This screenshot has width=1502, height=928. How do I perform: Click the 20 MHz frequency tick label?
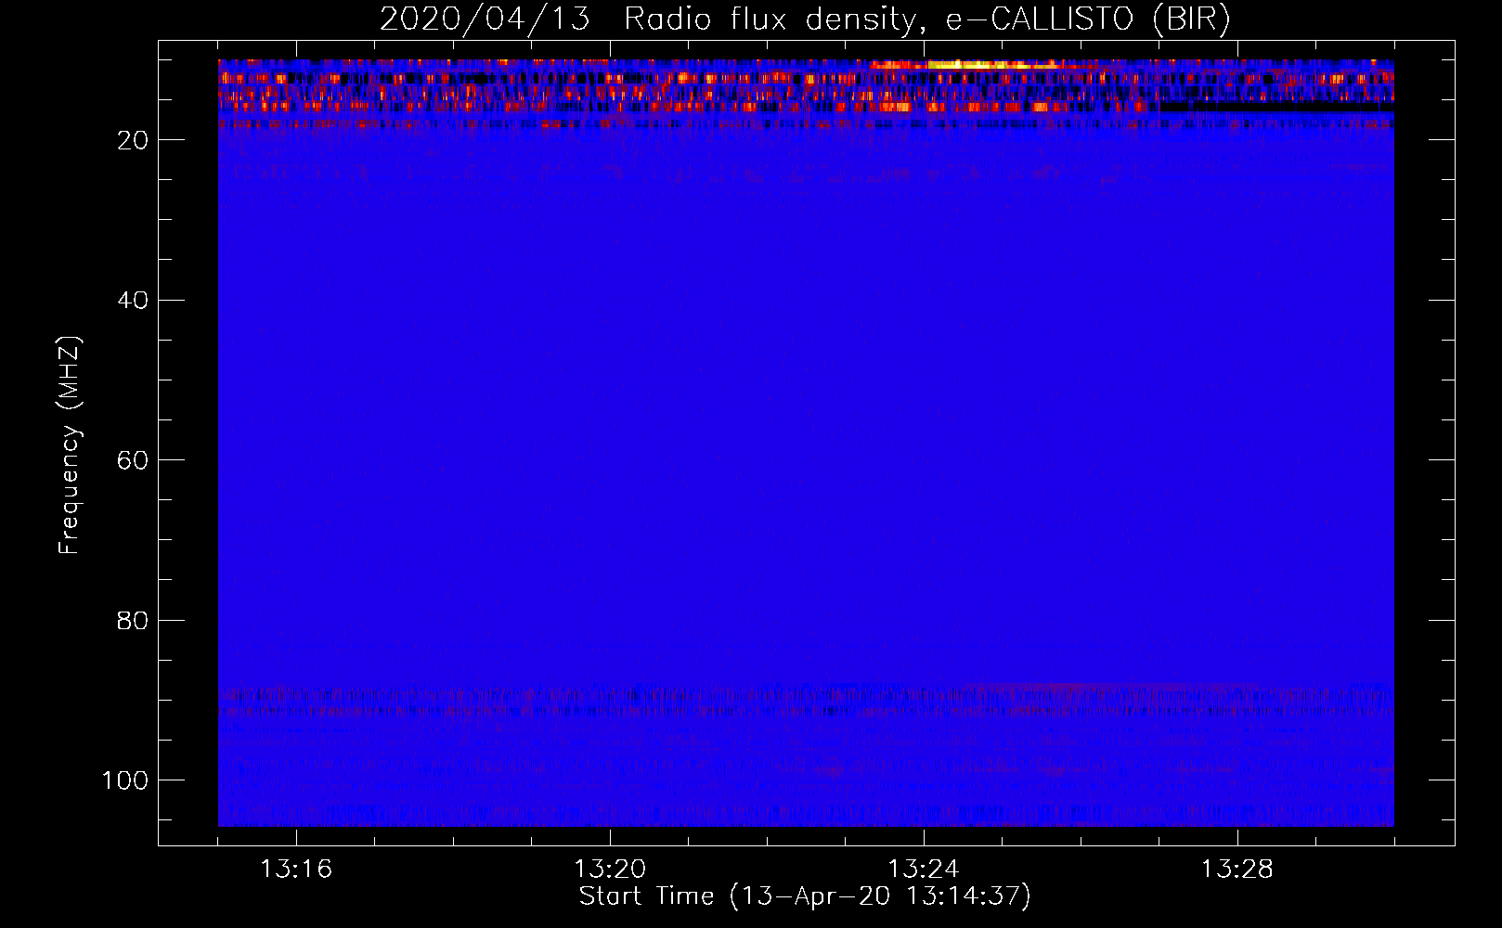coord(133,140)
